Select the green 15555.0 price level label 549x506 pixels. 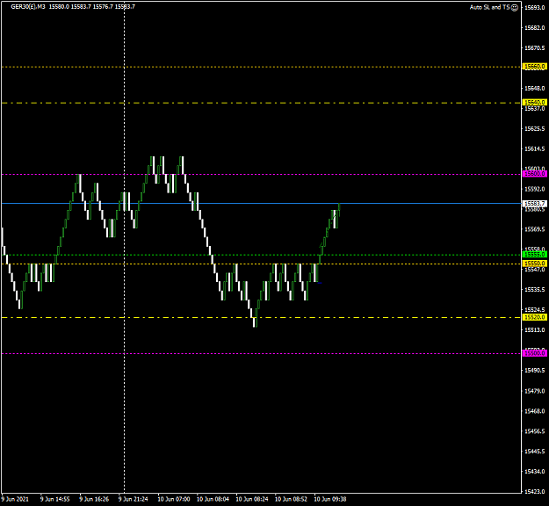[x=534, y=255]
